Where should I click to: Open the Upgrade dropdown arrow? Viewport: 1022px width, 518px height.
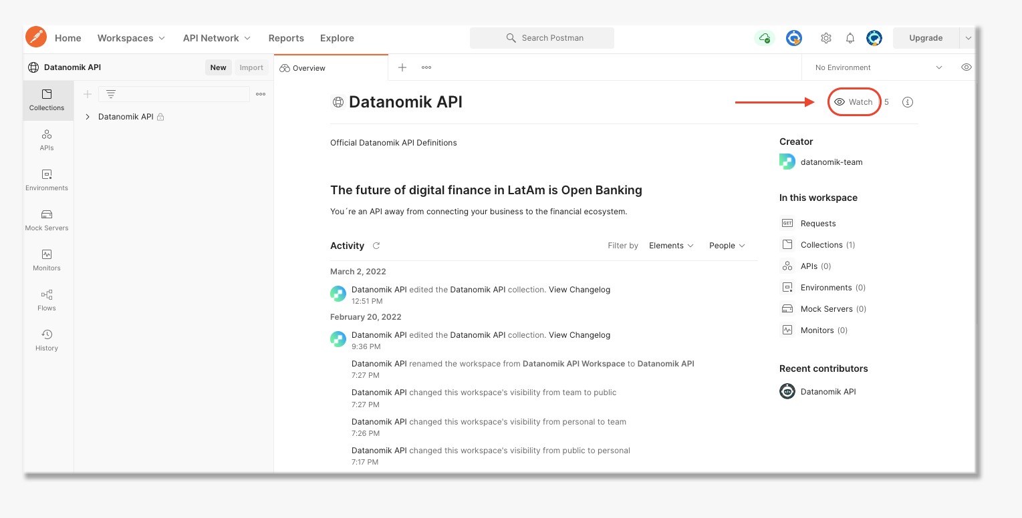[968, 38]
